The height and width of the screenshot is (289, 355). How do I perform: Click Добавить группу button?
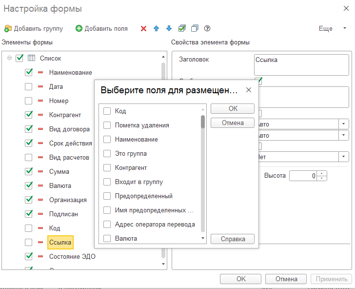34,29
